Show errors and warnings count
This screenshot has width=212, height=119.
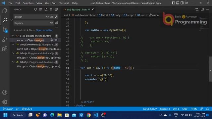(x=27, y=109)
